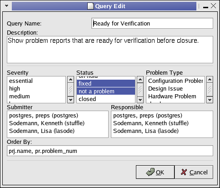Click the Status list scrollbar thumb

[x=140, y=90]
